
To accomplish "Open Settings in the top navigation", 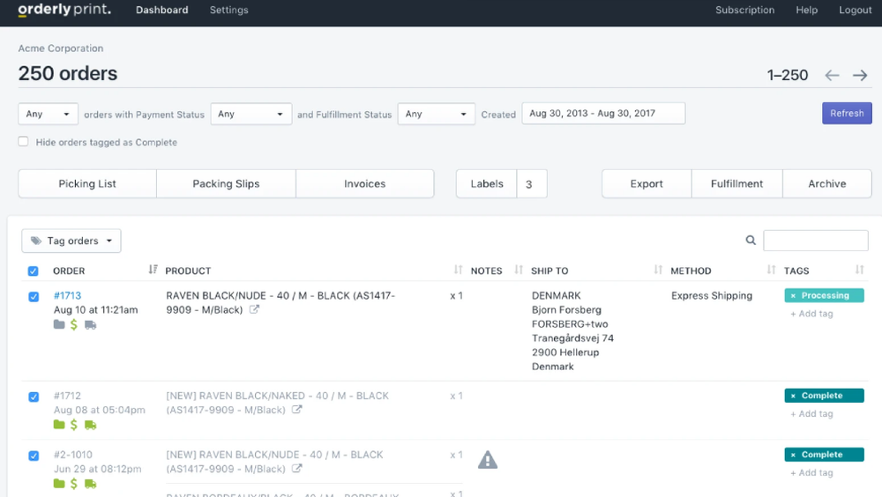I will pyautogui.click(x=229, y=10).
